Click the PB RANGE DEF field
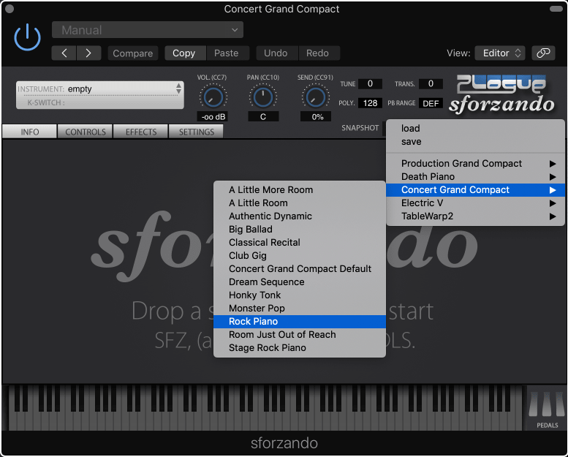The height and width of the screenshot is (457, 568). [431, 103]
